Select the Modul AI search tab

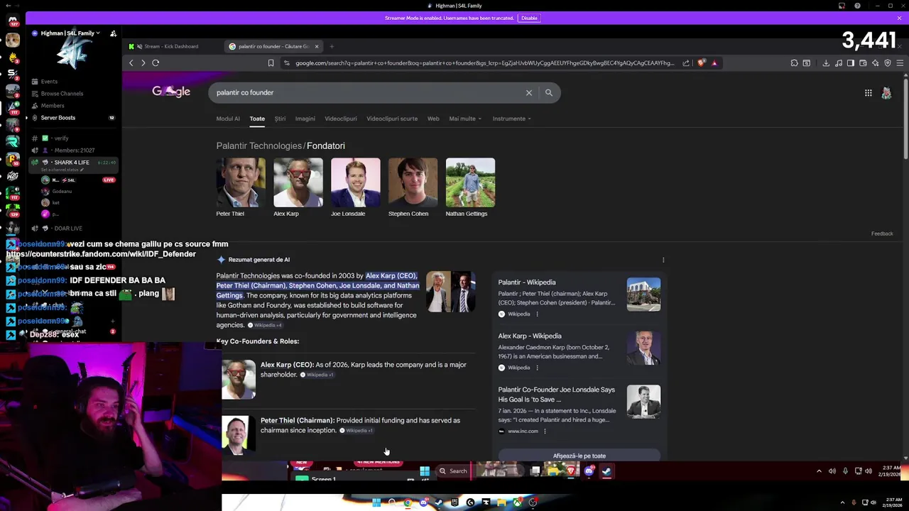pos(228,119)
